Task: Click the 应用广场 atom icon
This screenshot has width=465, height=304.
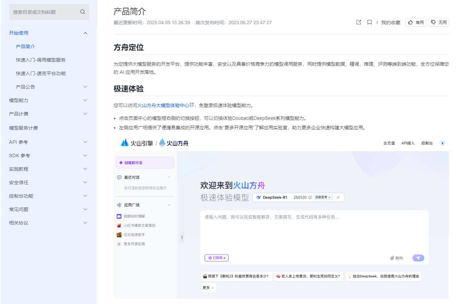Action: pos(119,205)
